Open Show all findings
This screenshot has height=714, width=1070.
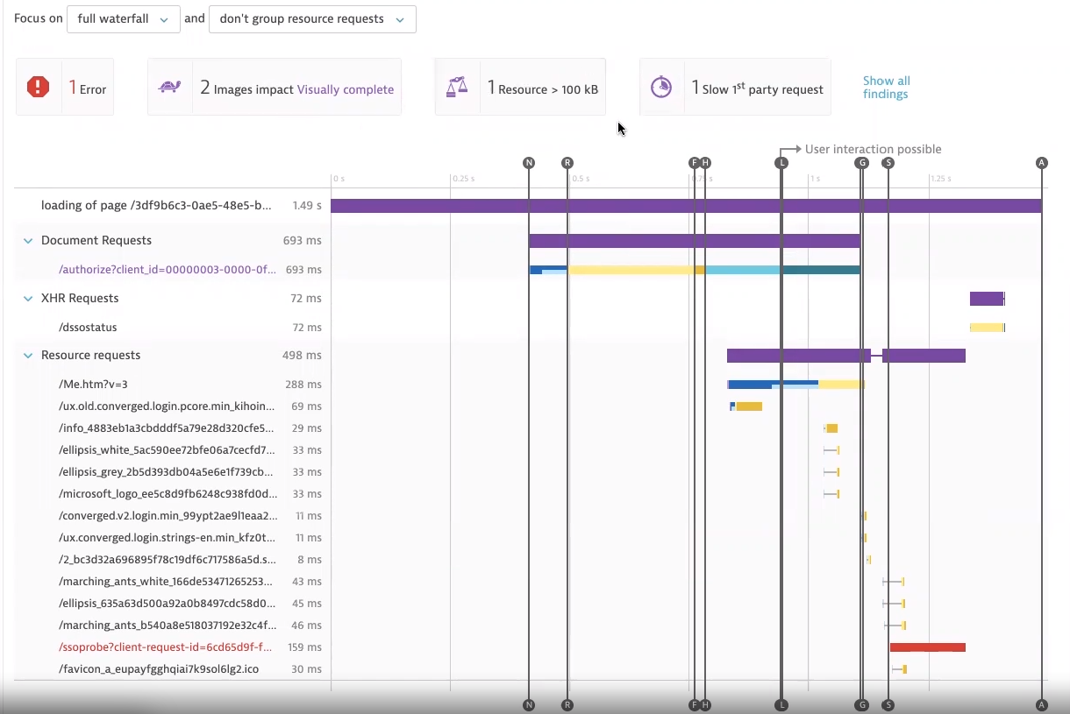[886, 86]
